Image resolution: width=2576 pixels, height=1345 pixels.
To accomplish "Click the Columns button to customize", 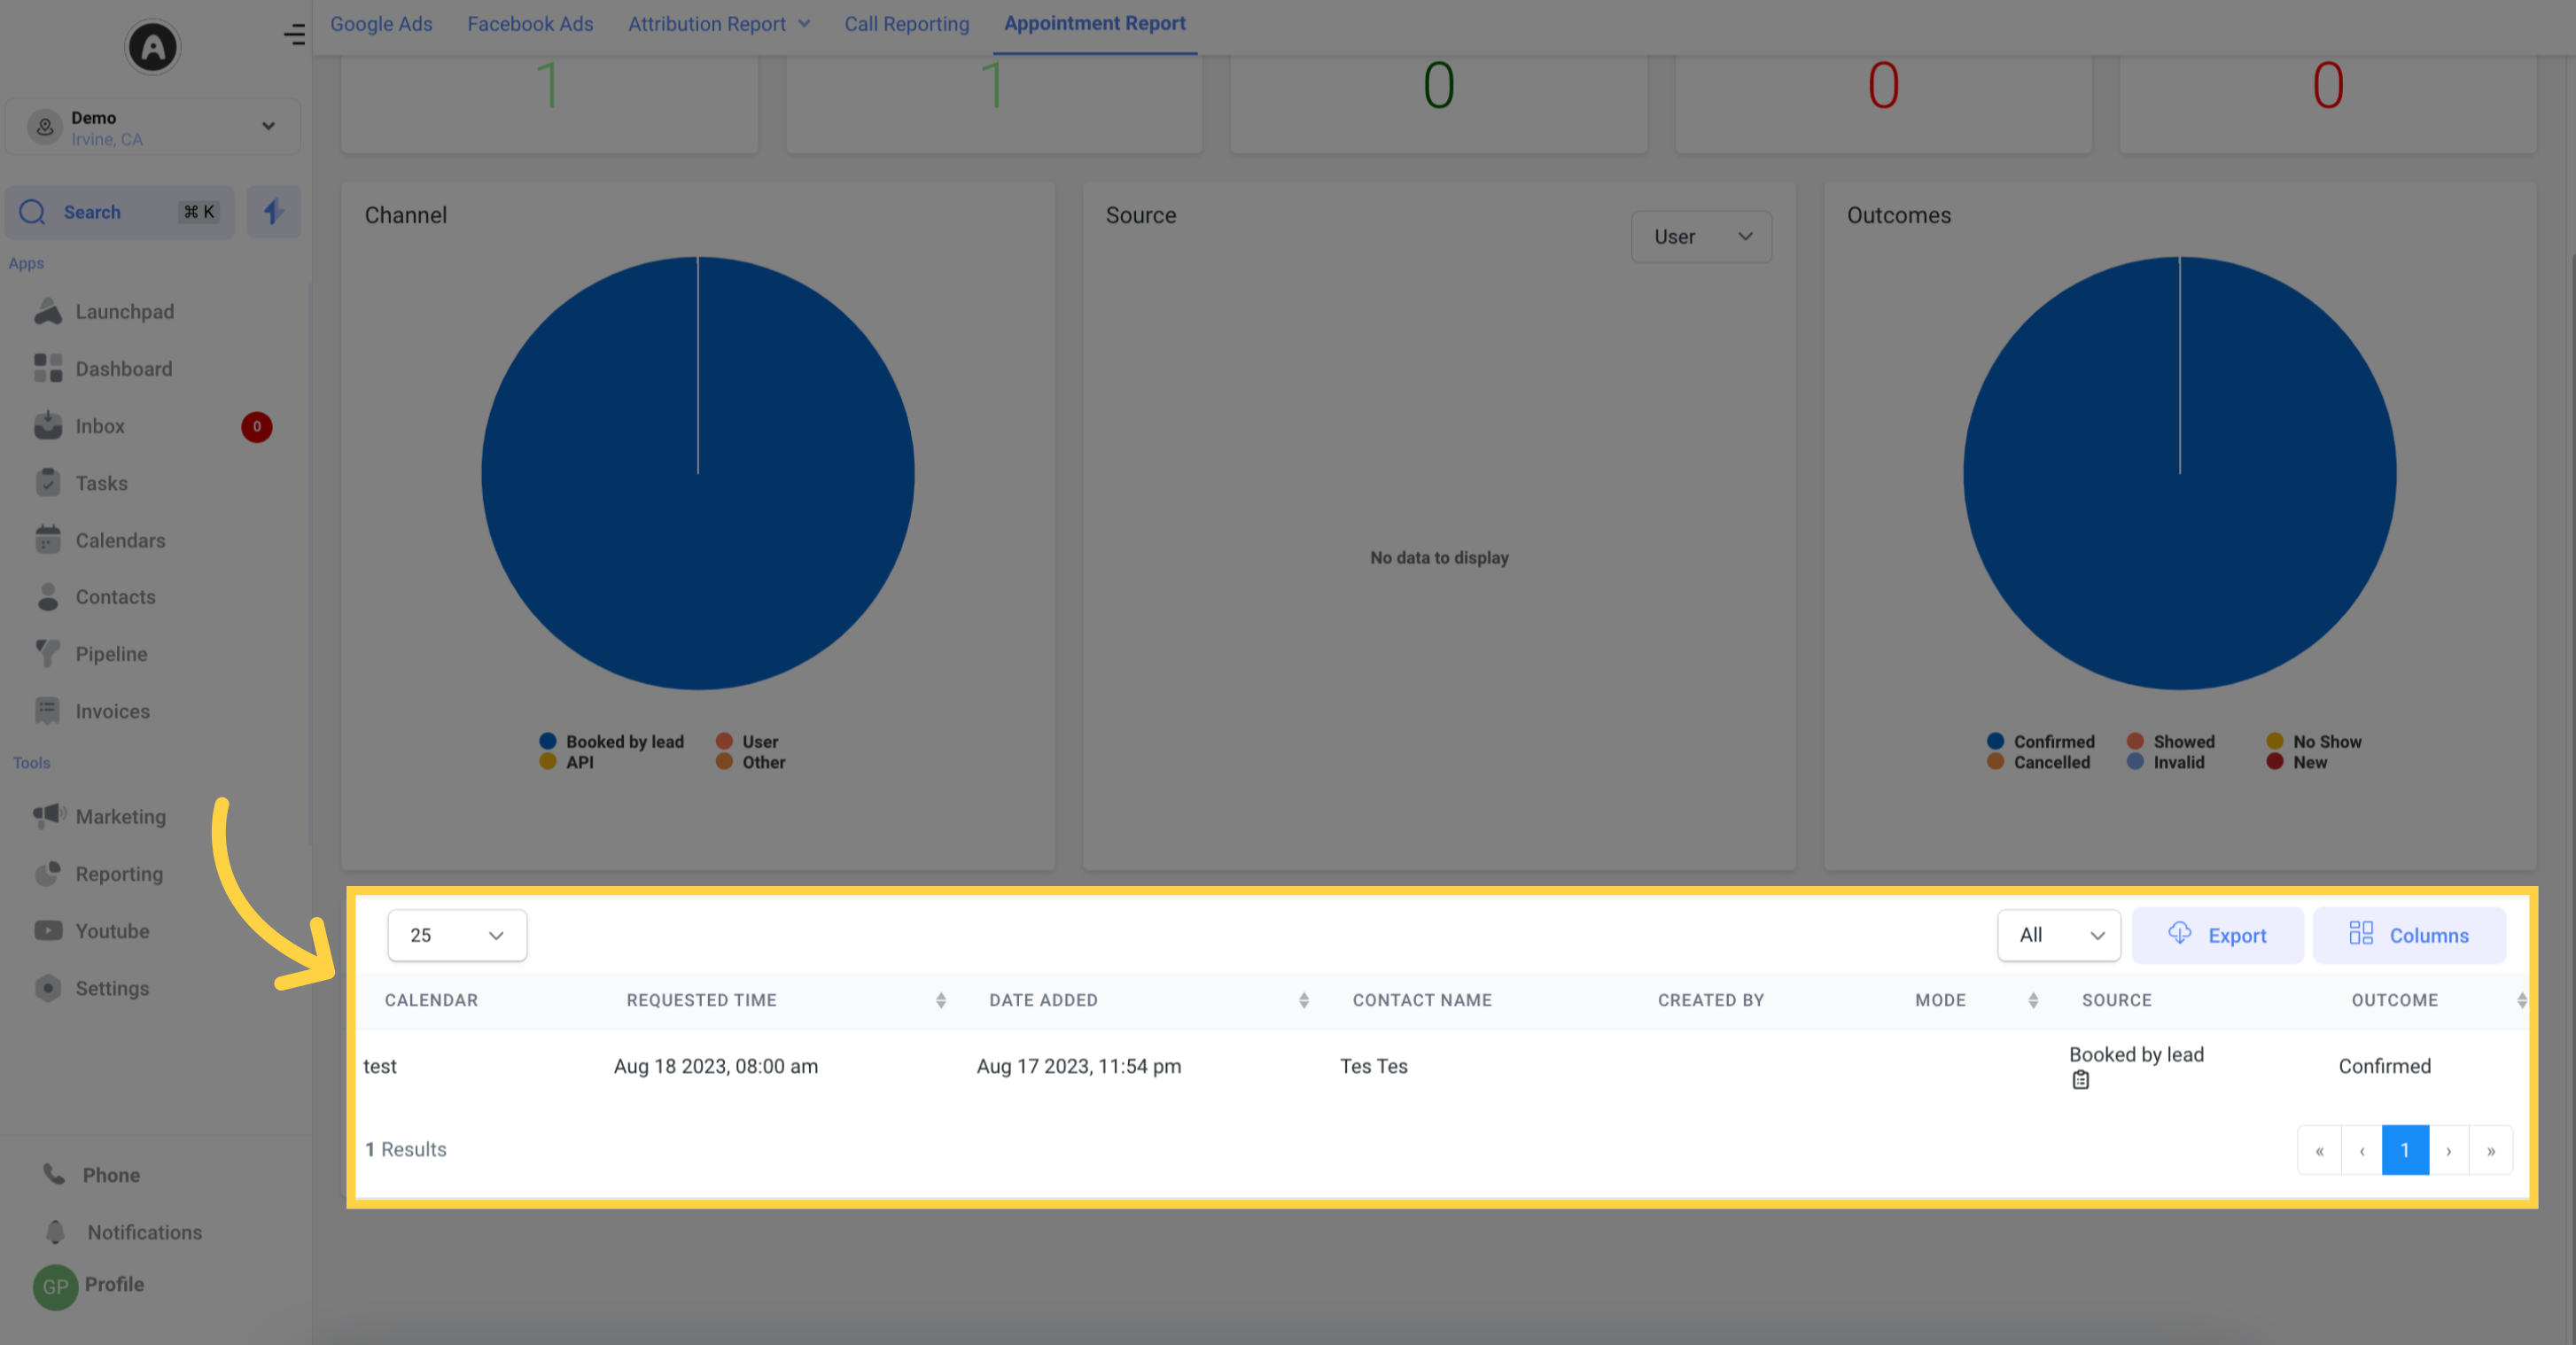I will [x=2409, y=935].
